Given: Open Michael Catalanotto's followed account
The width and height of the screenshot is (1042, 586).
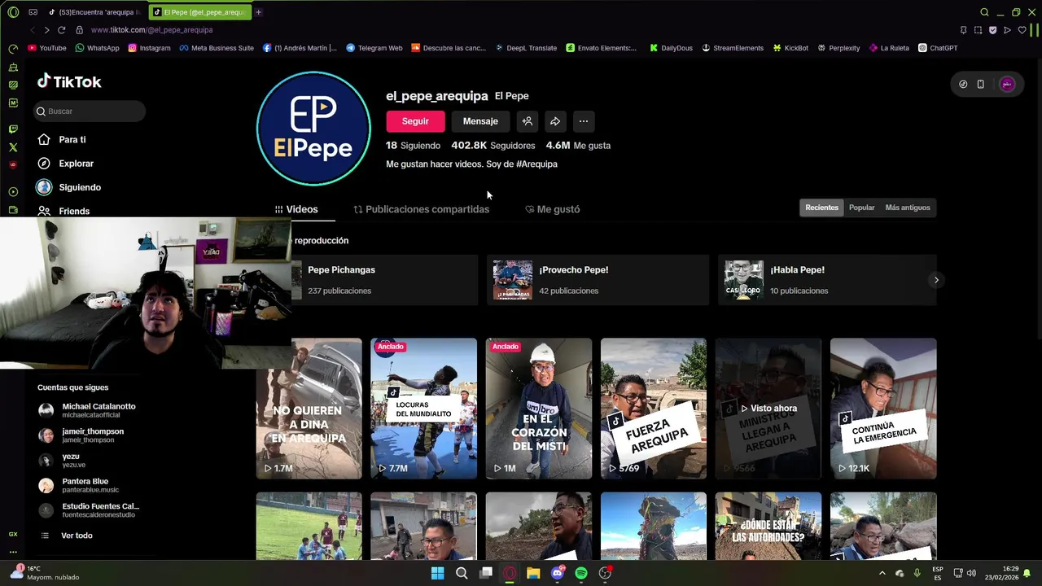Looking at the screenshot, I should point(88,410).
